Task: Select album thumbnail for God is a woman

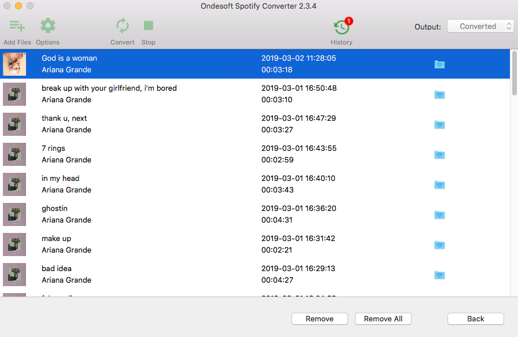Action: point(14,64)
